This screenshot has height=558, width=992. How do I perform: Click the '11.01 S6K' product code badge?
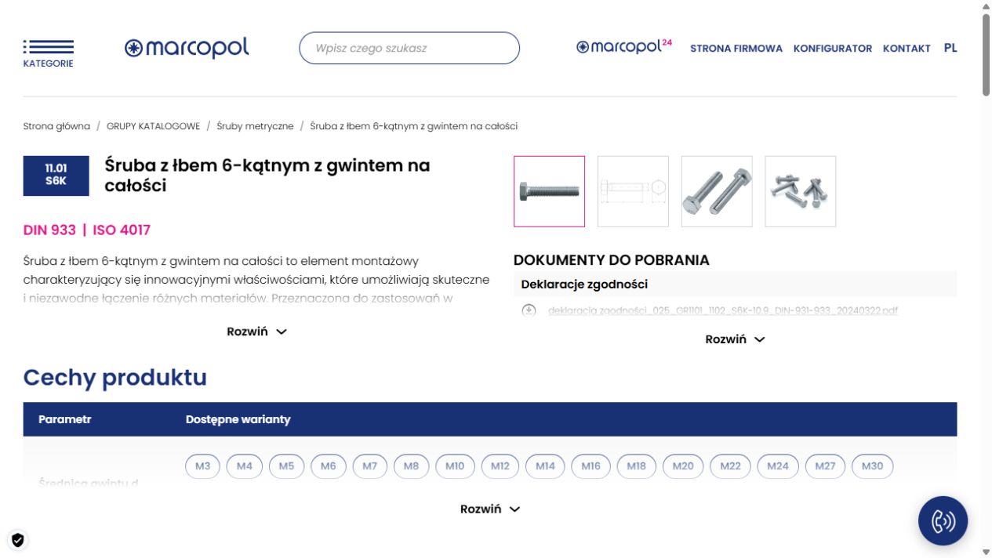[x=56, y=176]
